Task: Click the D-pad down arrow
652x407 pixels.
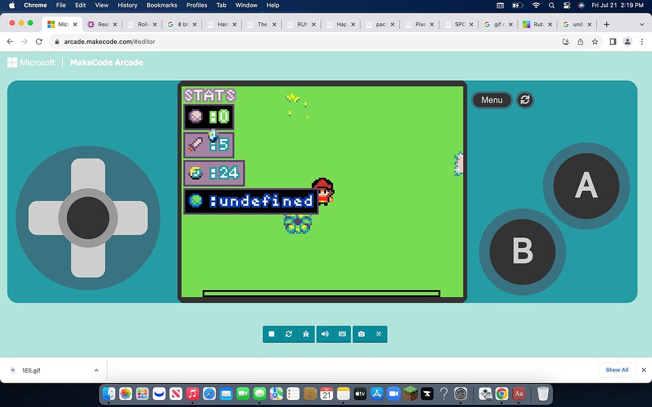Action: (88, 261)
